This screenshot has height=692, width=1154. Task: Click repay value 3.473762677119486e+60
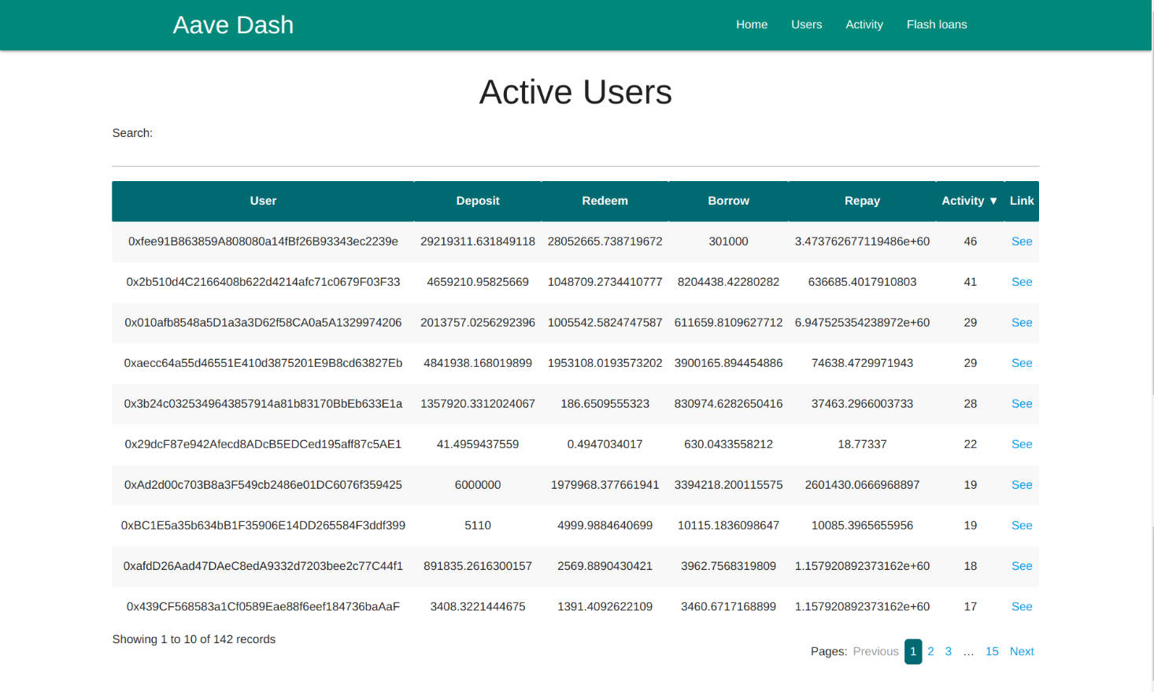point(862,242)
